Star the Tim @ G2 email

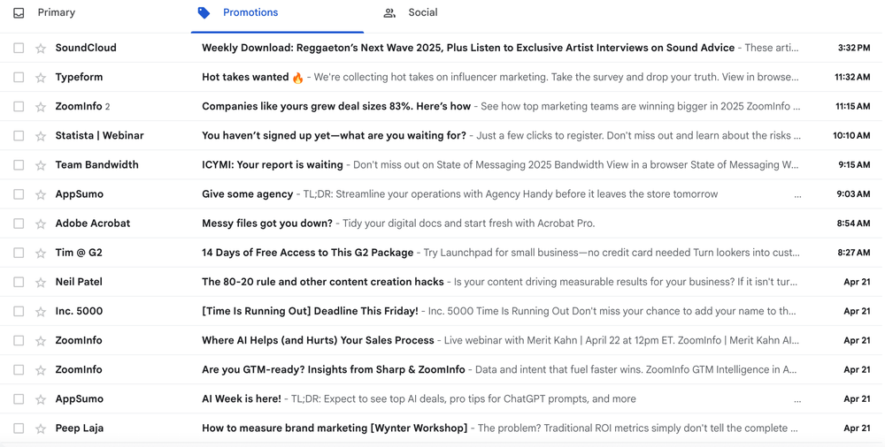41,253
